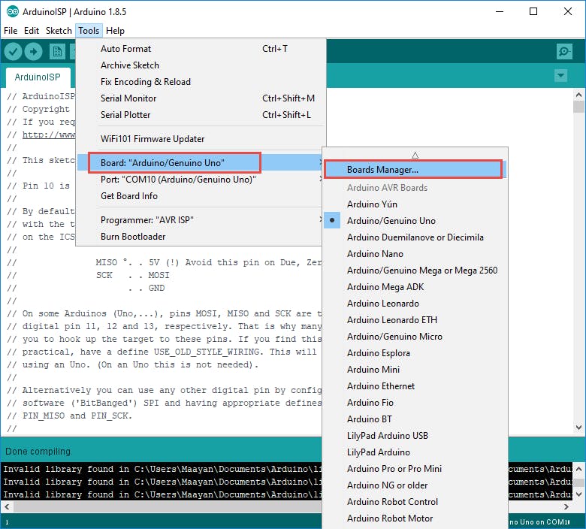Click the horizontal console scrollbar
Screen dimensions: 586x529
[x=150, y=506]
